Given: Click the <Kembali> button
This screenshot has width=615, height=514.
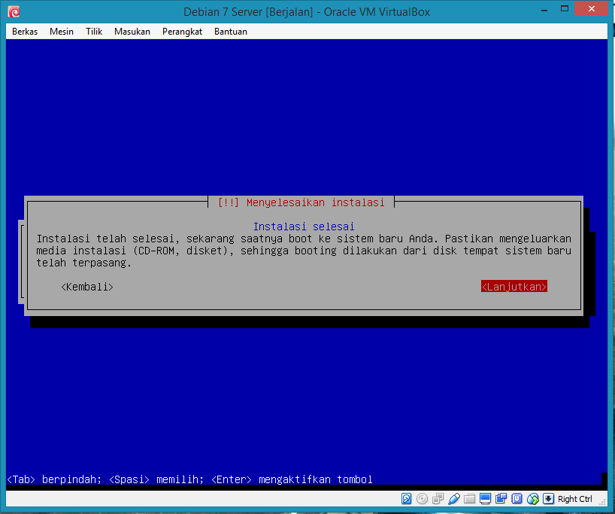Looking at the screenshot, I should [x=87, y=287].
